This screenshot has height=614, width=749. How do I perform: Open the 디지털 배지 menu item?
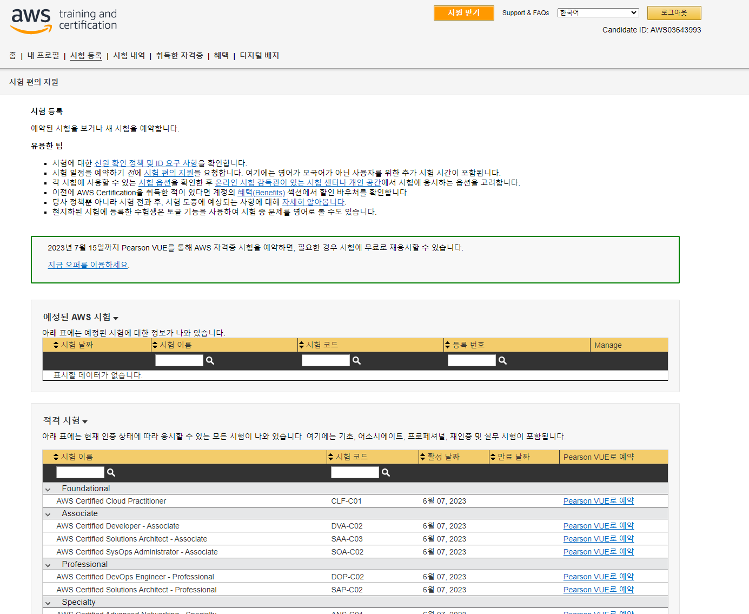tap(260, 56)
